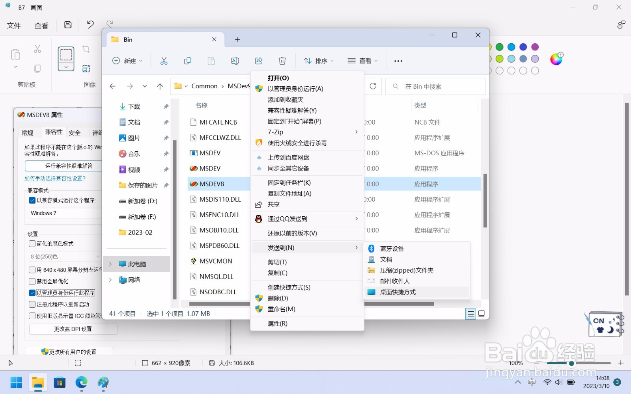Refresh the Bin folder view
631x394 pixels.
pyautogui.click(x=373, y=86)
